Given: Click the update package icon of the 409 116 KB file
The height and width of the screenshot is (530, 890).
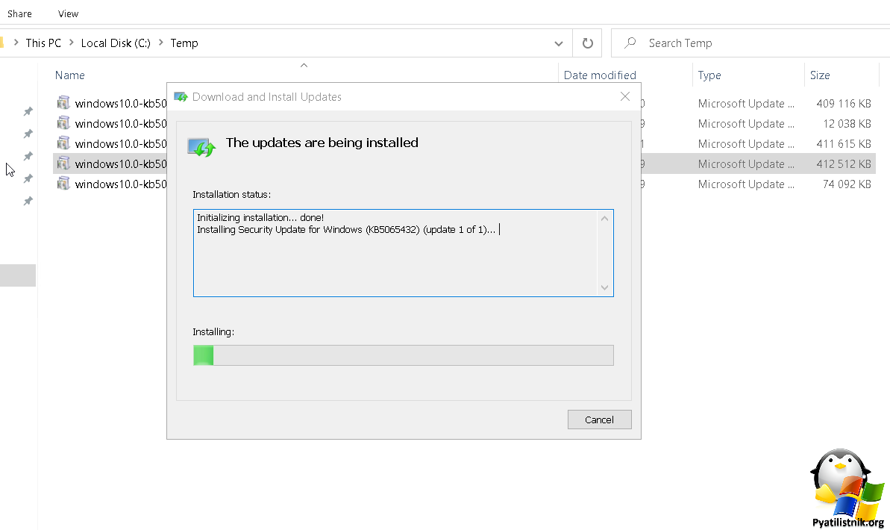Looking at the screenshot, I should [63, 103].
